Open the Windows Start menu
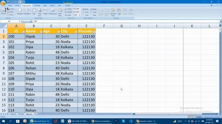The width and height of the screenshot is (222, 124). tap(3, 121)
